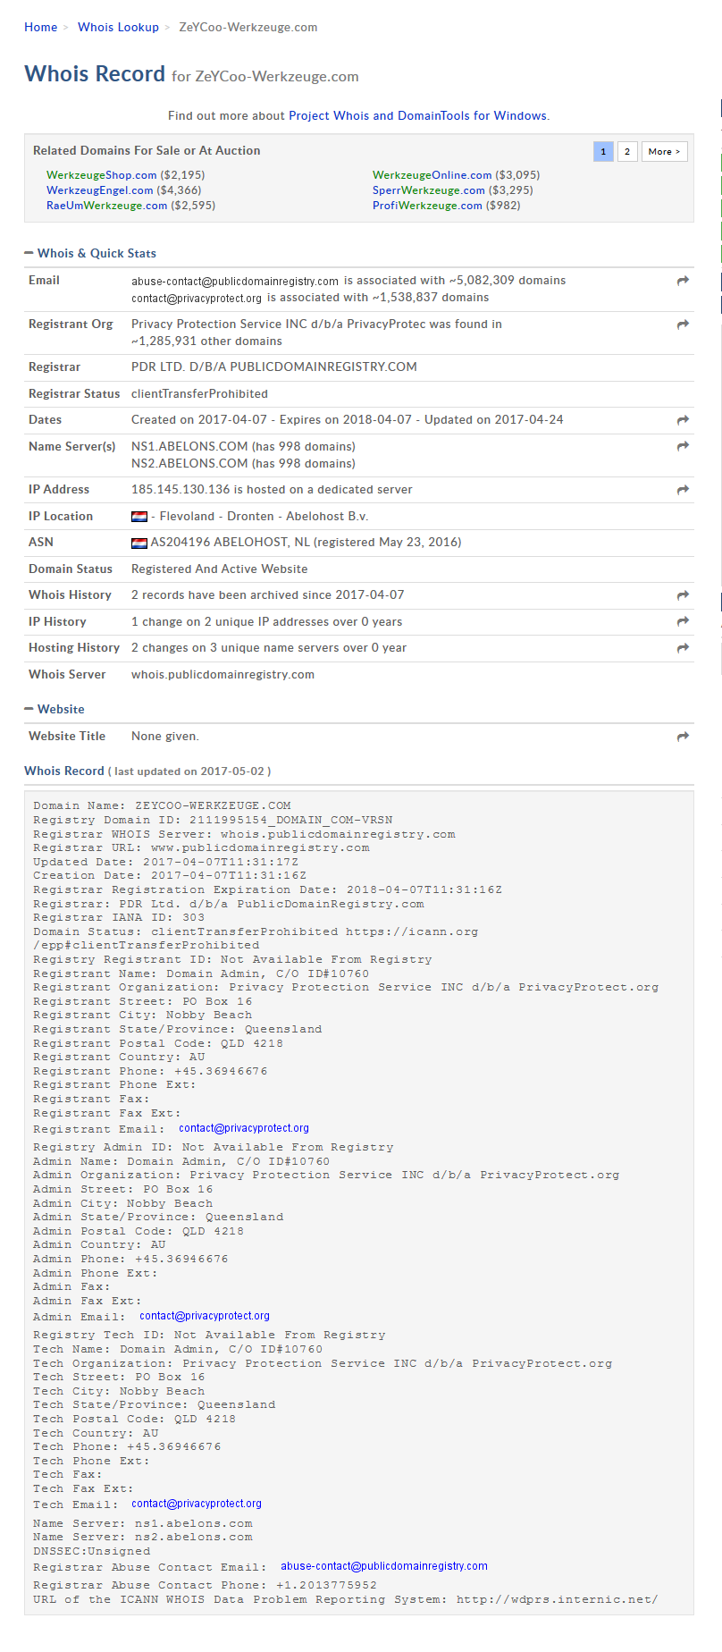Image resolution: width=722 pixels, height=1652 pixels.
Task: Click the clientTransferProhibited registrar status value
Action: 199,394
